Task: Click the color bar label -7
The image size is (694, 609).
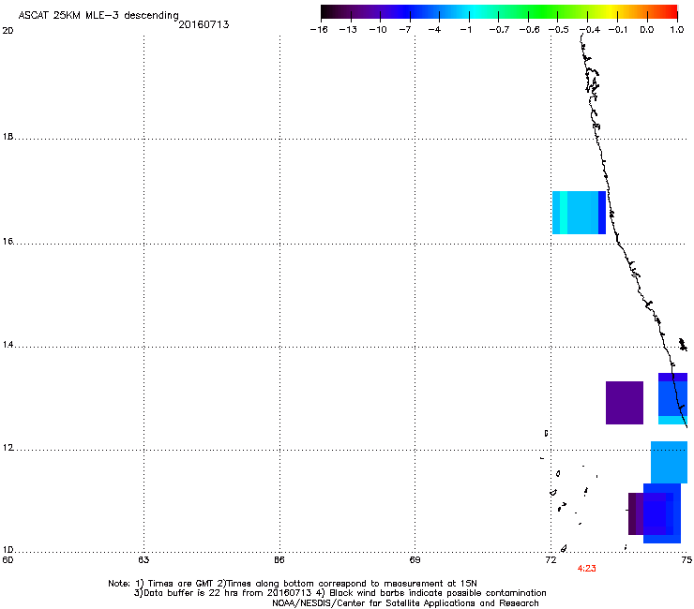Action: point(404,30)
